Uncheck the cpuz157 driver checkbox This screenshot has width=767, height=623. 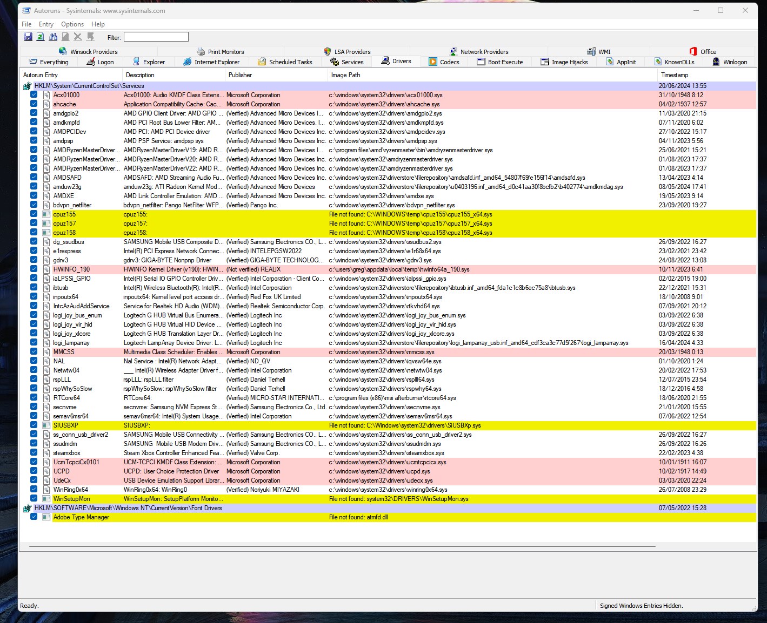coord(34,224)
